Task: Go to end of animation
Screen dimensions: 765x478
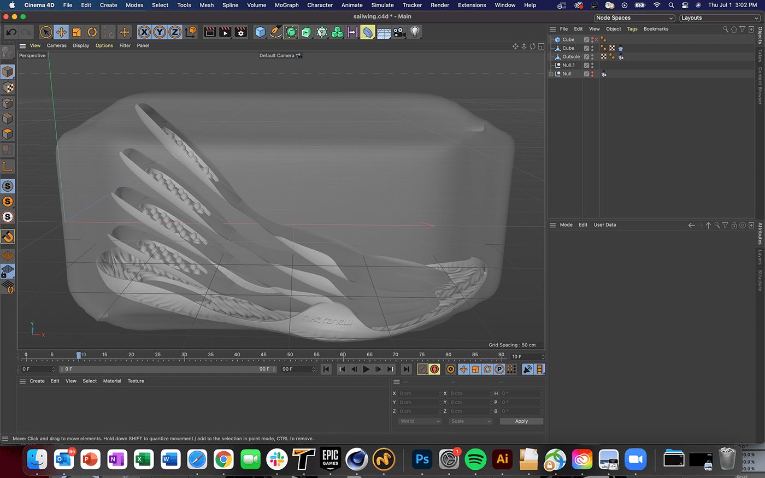Action: tap(406, 369)
